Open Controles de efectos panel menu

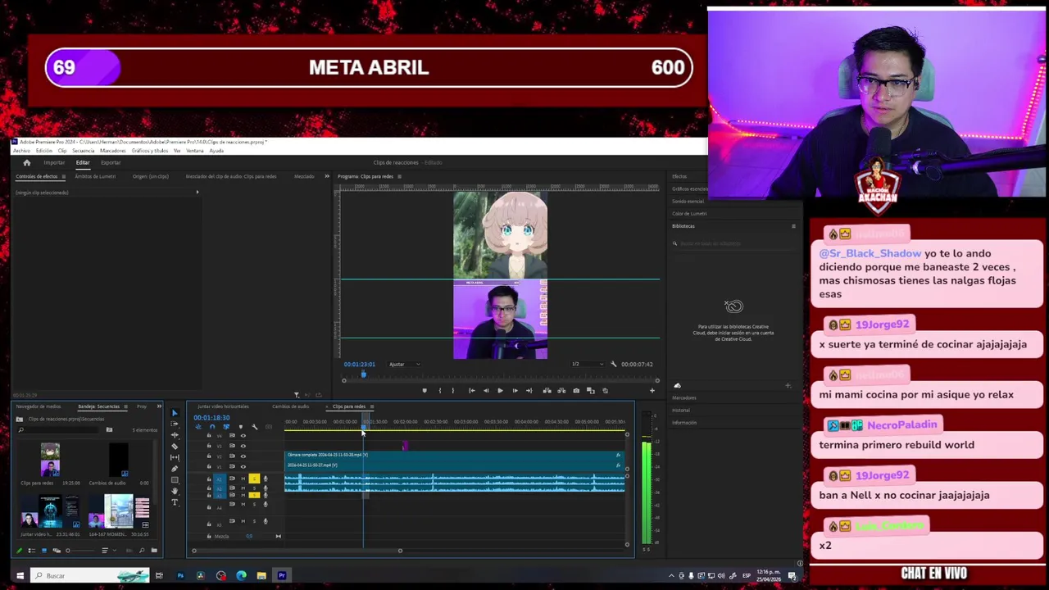point(62,176)
